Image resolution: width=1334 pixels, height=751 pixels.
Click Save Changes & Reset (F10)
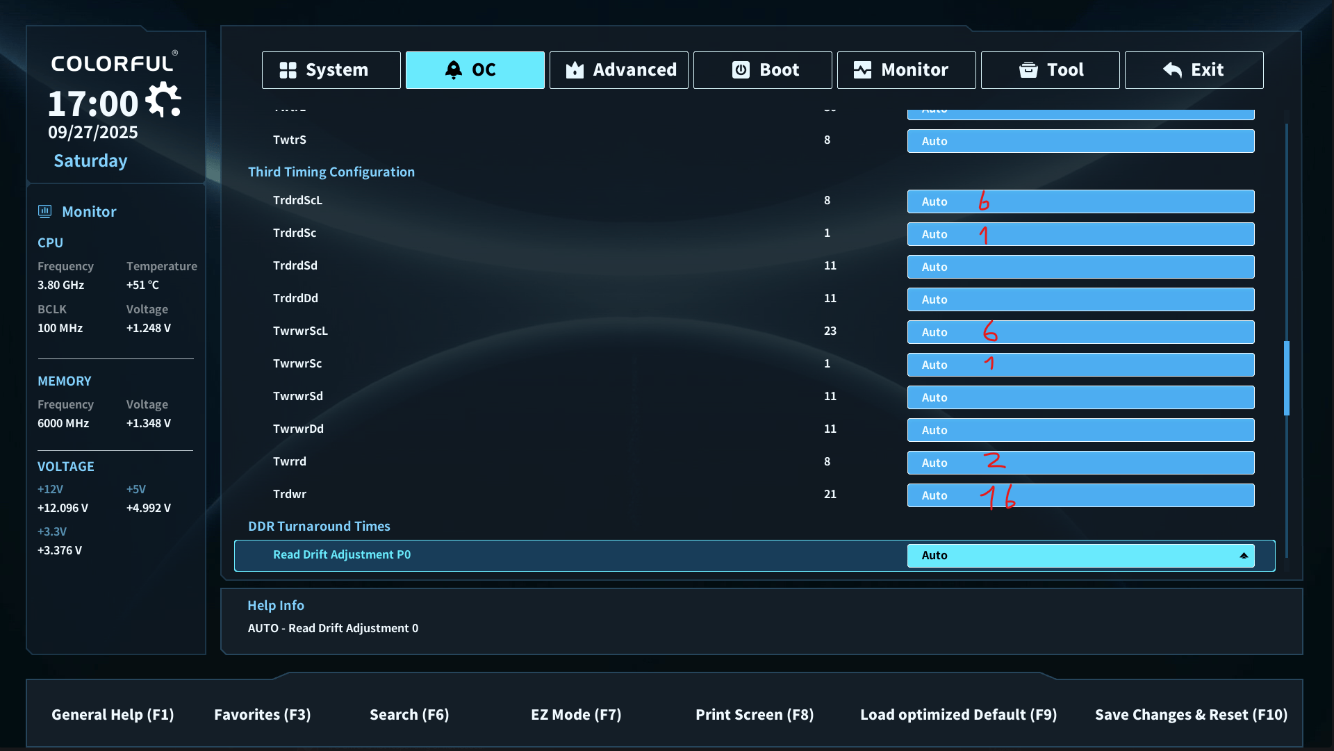pos(1192,715)
